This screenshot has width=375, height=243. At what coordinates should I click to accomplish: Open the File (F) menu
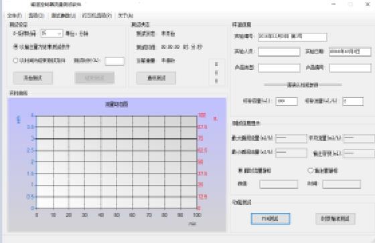point(15,16)
